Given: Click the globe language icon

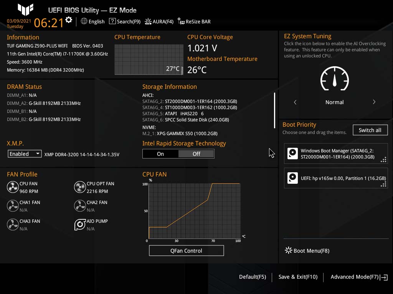Looking at the screenshot, I should pyautogui.click(x=84, y=21).
